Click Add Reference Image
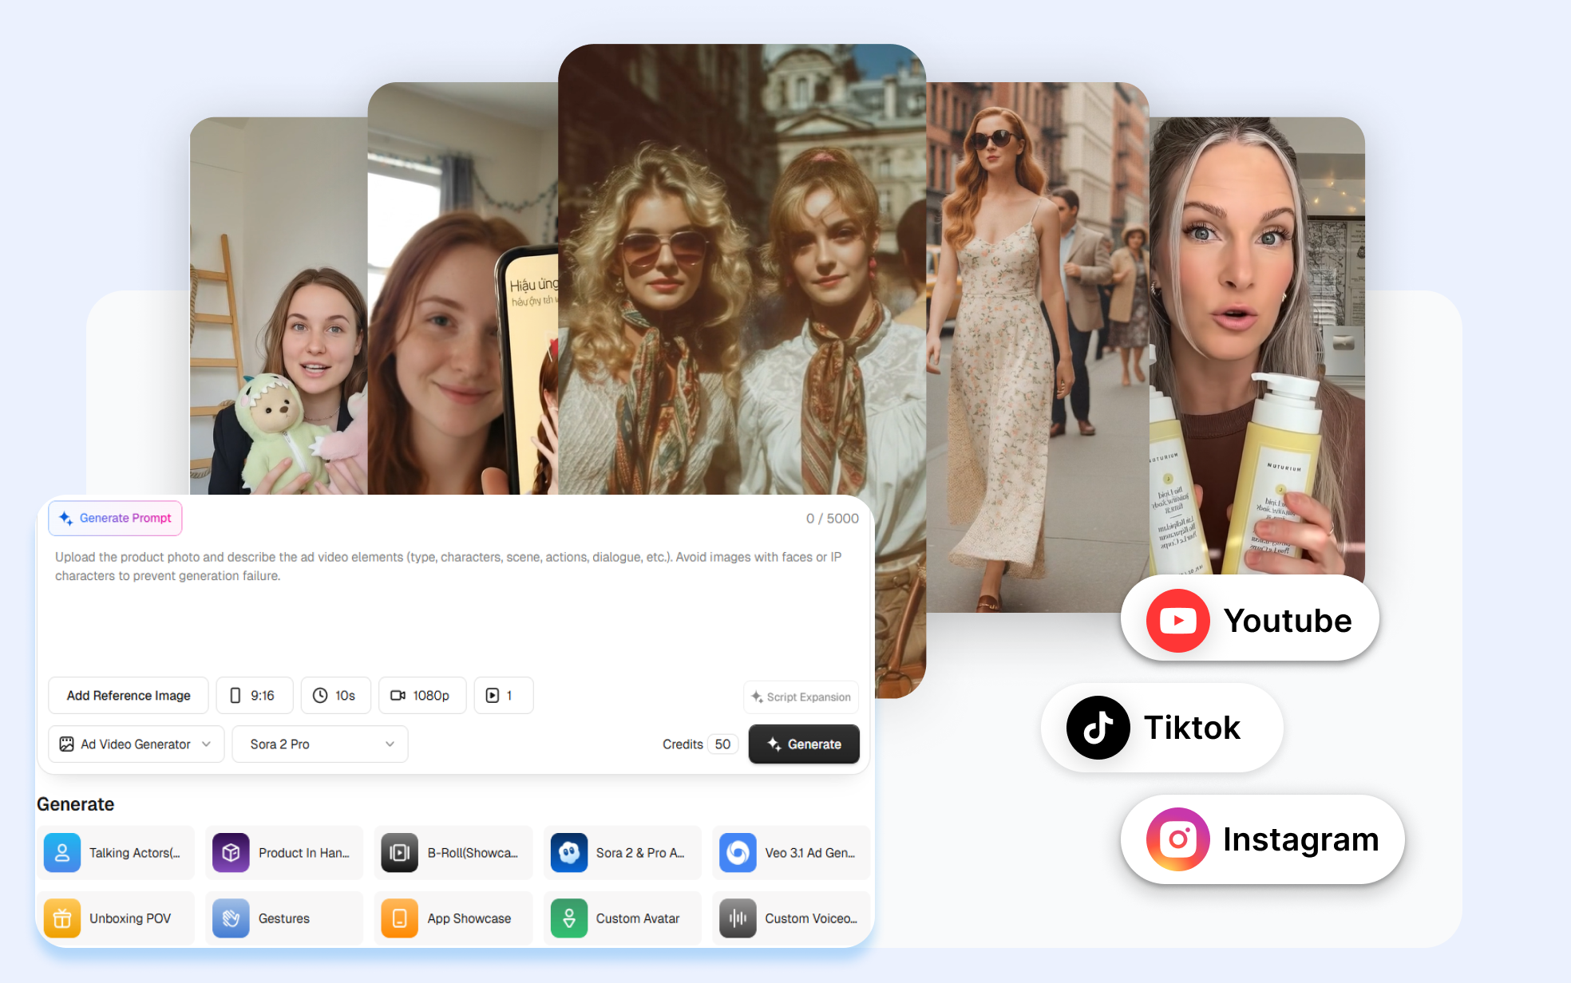The height and width of the screenshot is (983, 1571). coord(129,696)
